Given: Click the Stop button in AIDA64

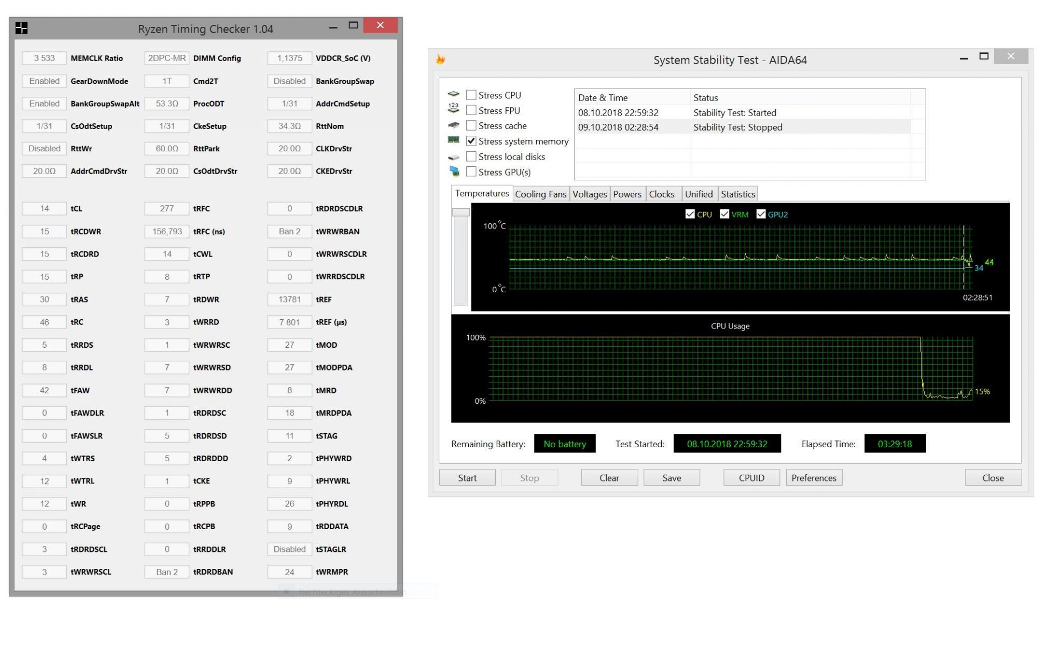Looking at the screenshot, I should coord(529,478).
